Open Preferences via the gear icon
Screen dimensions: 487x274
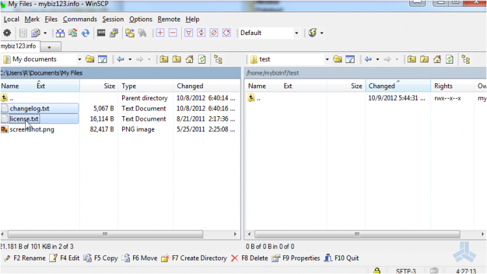click(7, 32)
